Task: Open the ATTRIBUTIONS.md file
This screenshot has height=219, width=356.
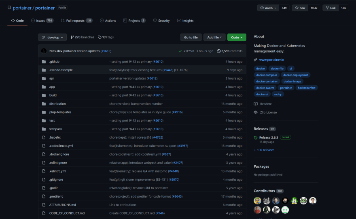Action: (63, 205)
